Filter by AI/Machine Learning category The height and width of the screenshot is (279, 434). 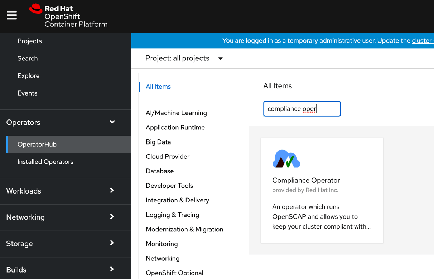[x=176, y=113]
